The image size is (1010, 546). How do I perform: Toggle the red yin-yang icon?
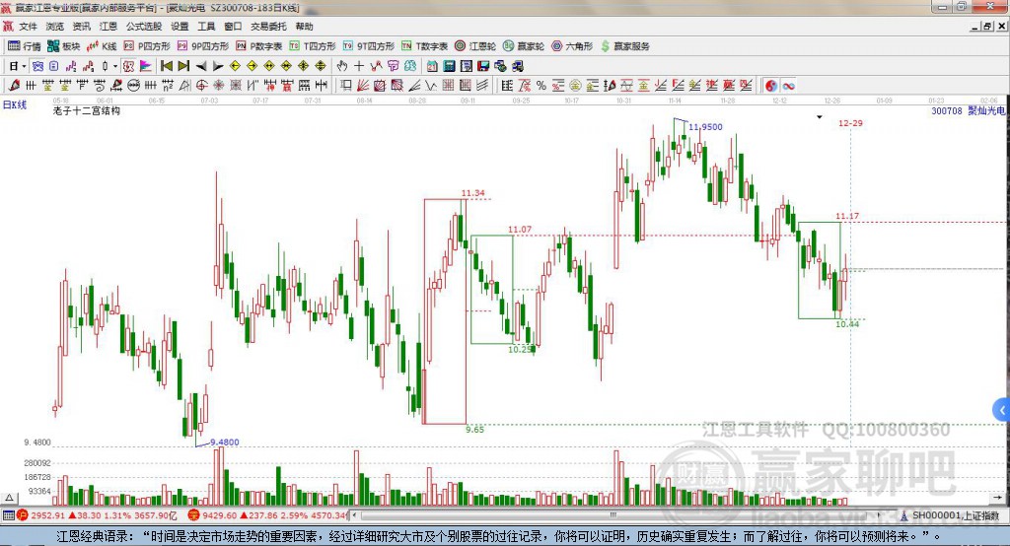pyautogui.click(x=770, y=86)
